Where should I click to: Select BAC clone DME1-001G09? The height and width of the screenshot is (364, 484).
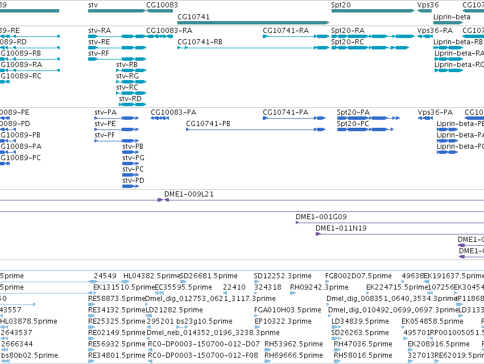click(x=321, y=217)
